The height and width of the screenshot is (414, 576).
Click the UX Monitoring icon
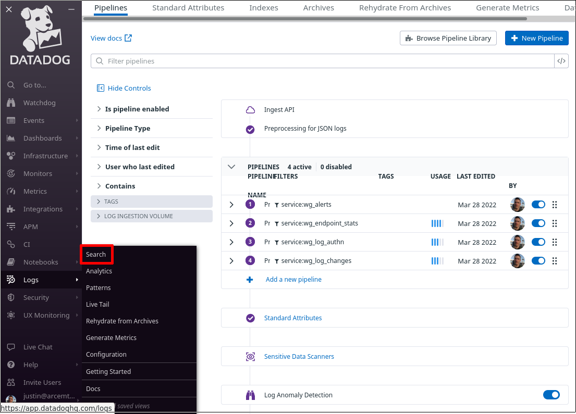11,315
